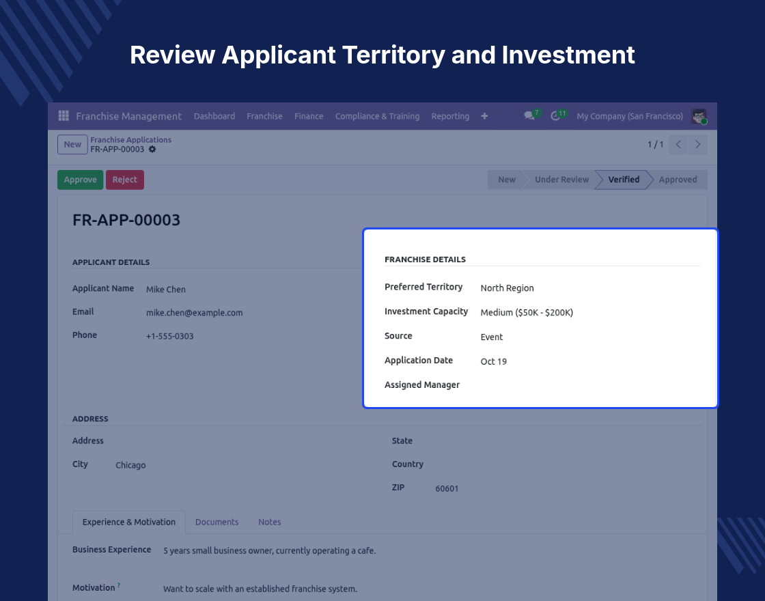Switch to the Documents tab
The width and height of the screenshot is (765, 601).
coord(217,522)
